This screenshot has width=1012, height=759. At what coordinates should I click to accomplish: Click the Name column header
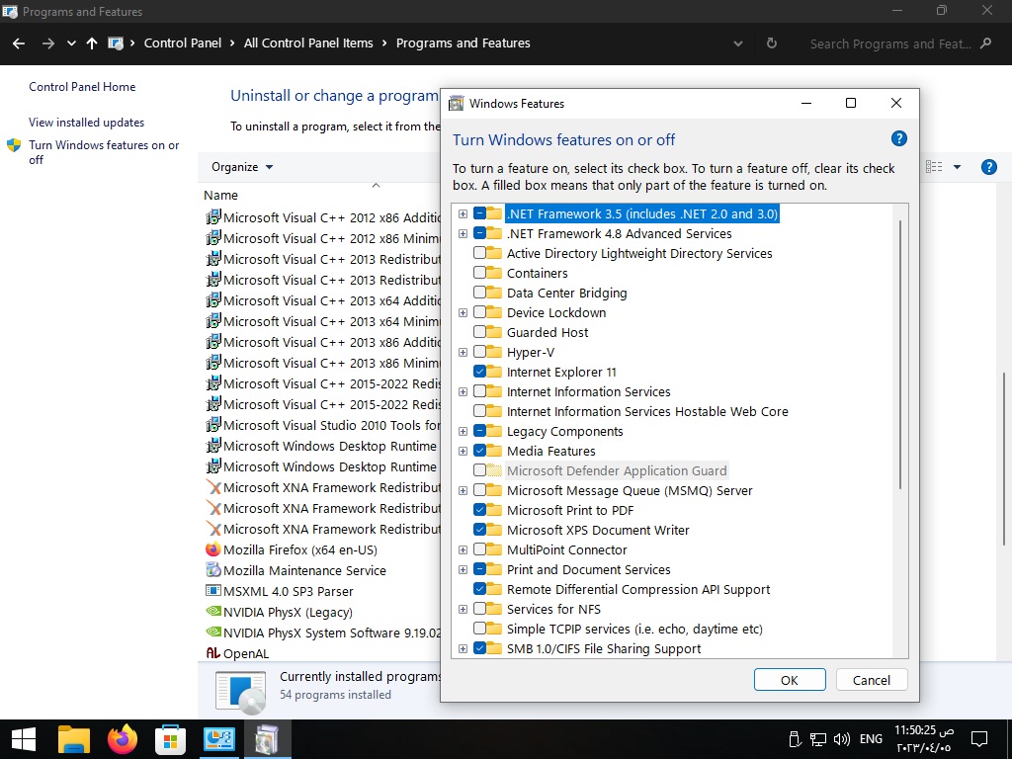coord(220,195)
